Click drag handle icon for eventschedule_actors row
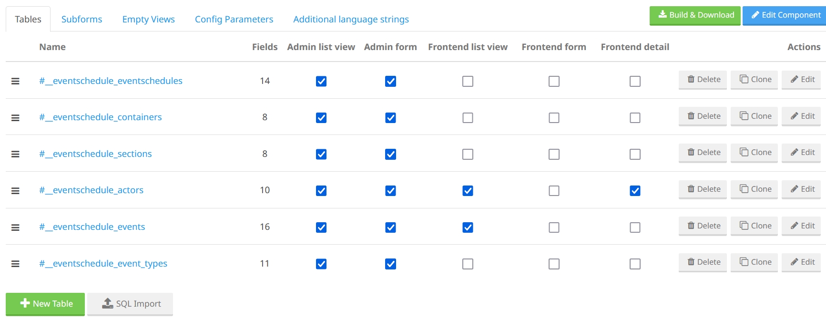 click(15, 191)
